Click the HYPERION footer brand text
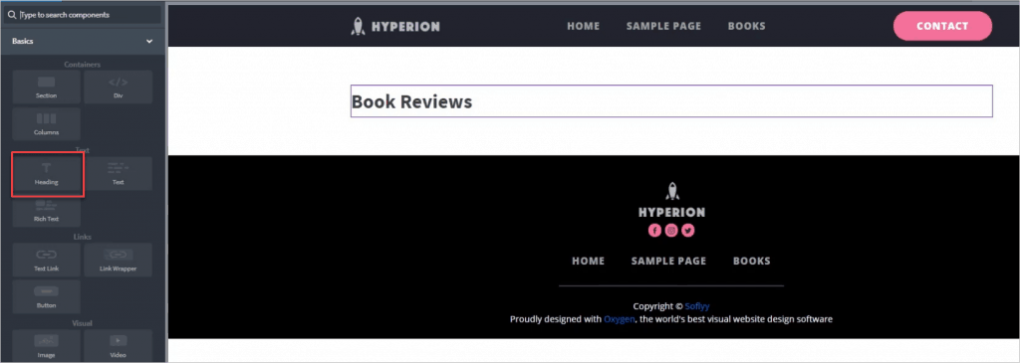 [x=672, y=213]
